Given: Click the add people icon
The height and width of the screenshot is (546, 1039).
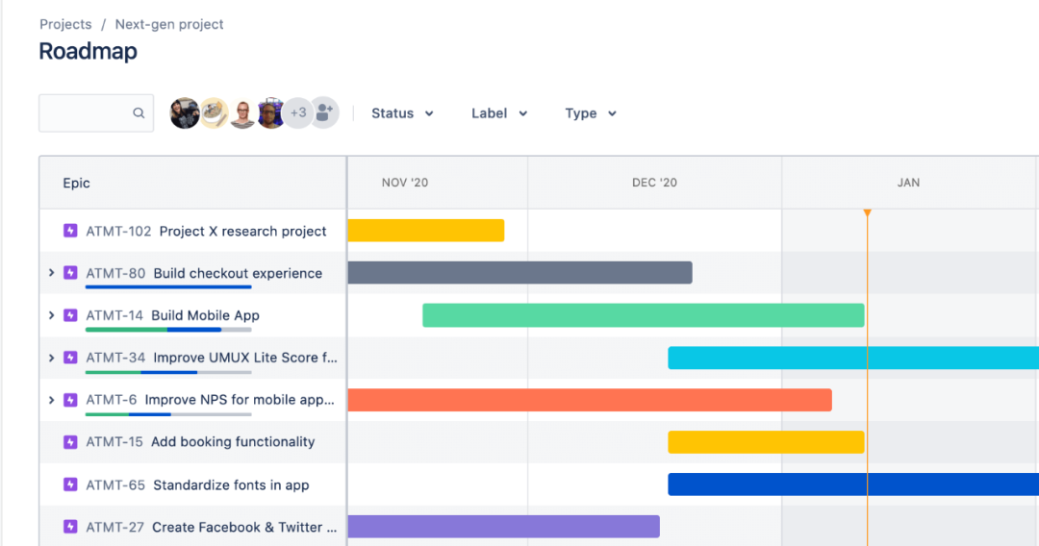Looking at the screenshot, I should coord(325,112).
